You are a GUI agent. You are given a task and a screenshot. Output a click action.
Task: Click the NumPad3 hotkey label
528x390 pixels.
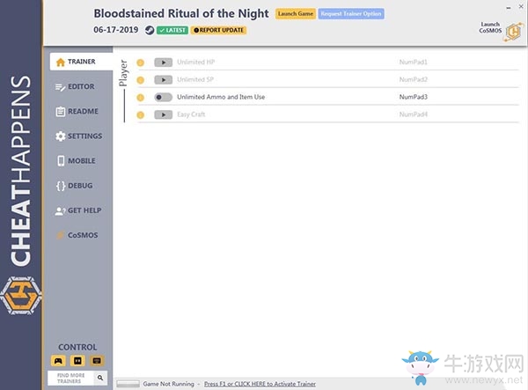[x=414, y=97]
